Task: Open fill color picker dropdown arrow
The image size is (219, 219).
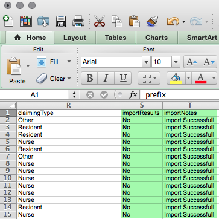Action: [188, 78]
